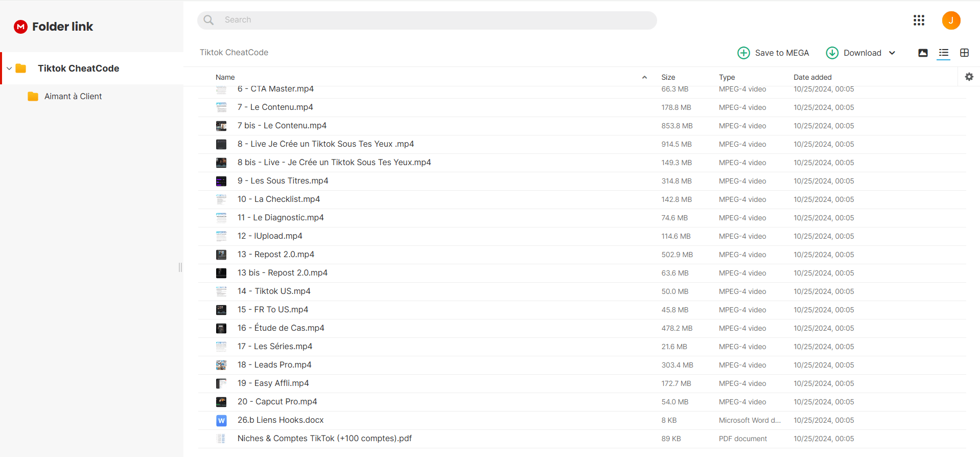
Task: Open the apps grid menu
Action: 919,20
